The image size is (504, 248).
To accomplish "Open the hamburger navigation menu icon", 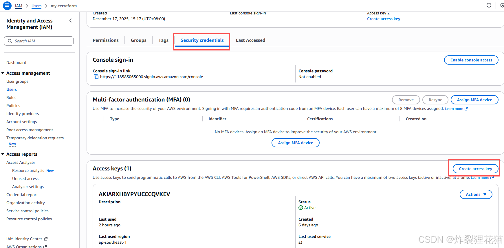I will 7,5.
